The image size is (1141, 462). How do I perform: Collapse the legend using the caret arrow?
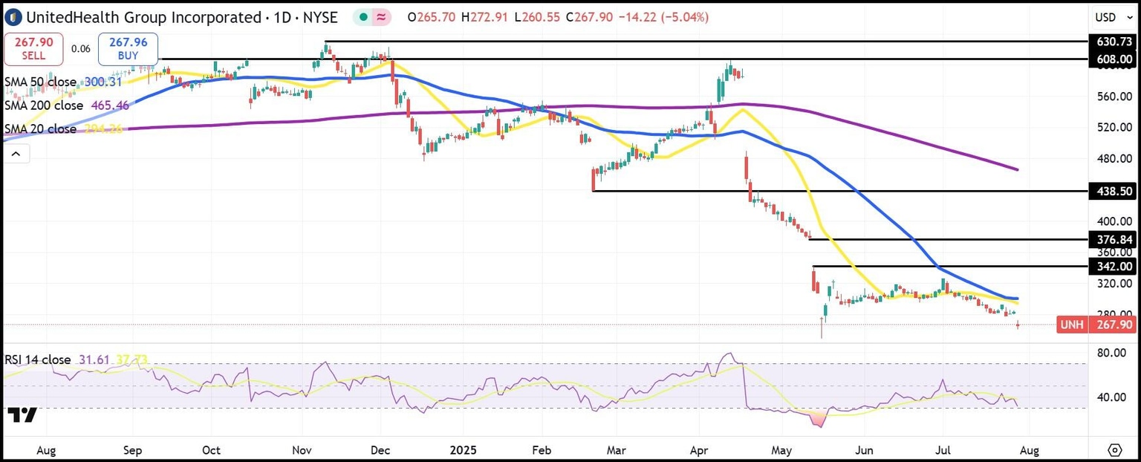pos(16,153)
